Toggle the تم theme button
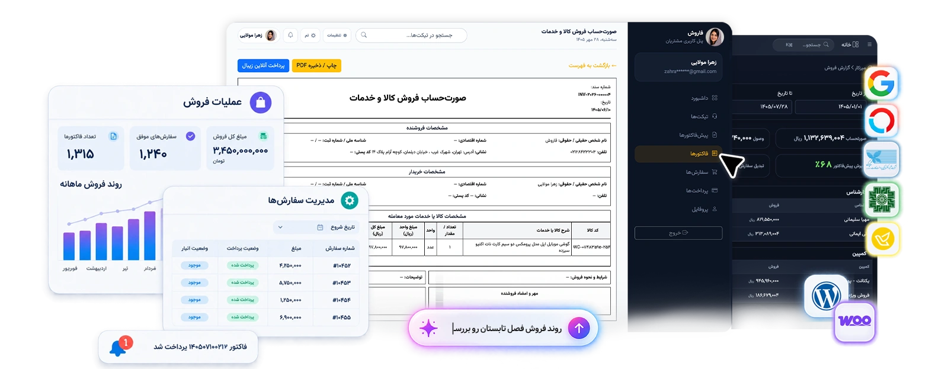The image size is (948, 369). point(310,36)
